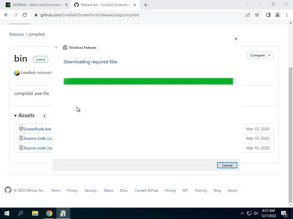Image resolution: width=293 pixels, height=219 pixels.
Task: Toggle Chrome side panel
Action: pos(268,15)
